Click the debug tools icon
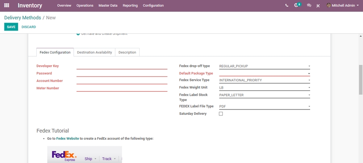The width and height of the screenshot is (363, 163). [318, 6]
